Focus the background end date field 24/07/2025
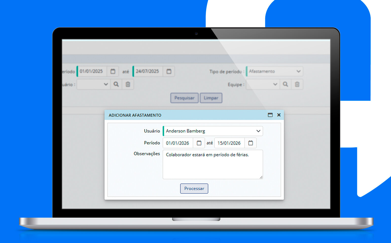This screenshot has width=391, height=243. 148,71
